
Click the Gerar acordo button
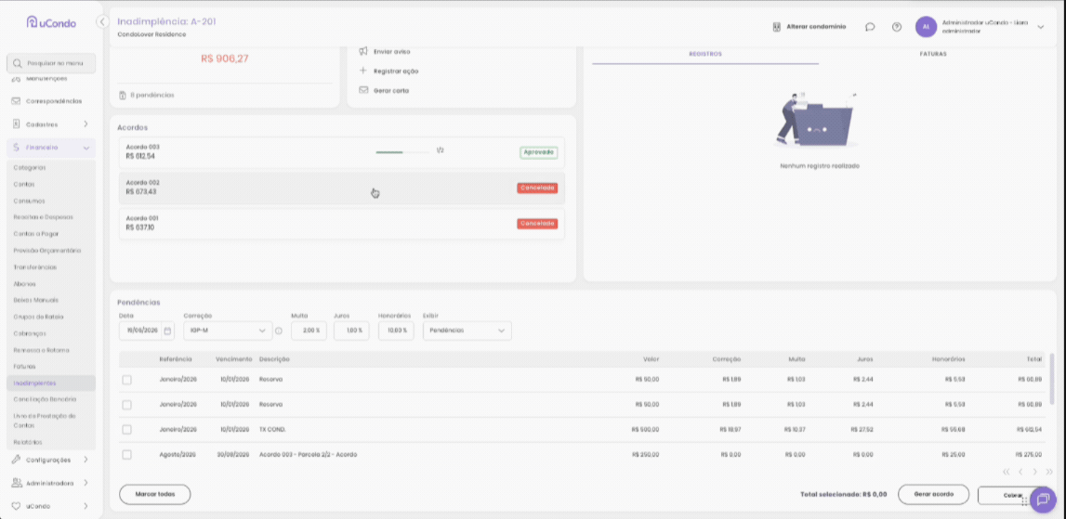(x=933, y=495)
